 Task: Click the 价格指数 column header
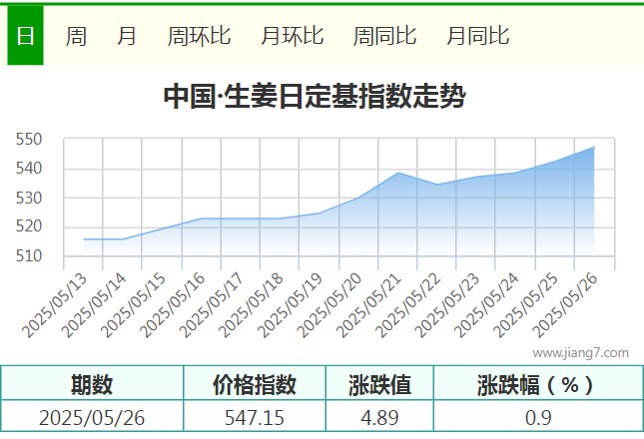pyautogui.click(x=255, y=384)
